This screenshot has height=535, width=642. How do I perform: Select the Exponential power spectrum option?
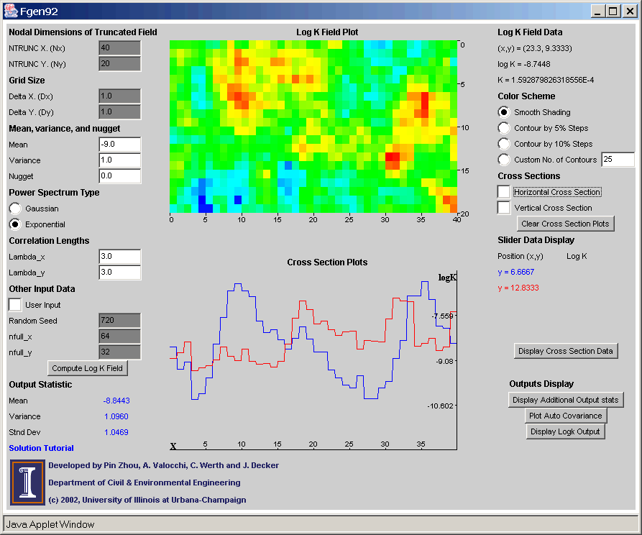click(x=15, y=224)
